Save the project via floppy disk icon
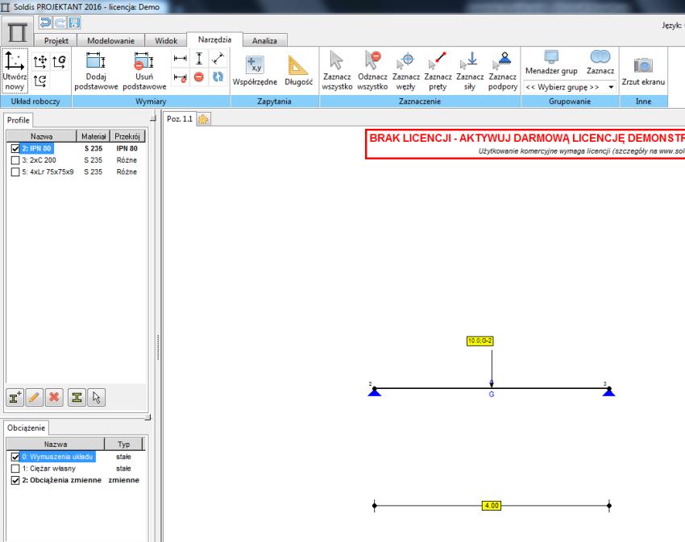This screenshot has width=685, height=542. pyautogui.click(x=74, y=23)
